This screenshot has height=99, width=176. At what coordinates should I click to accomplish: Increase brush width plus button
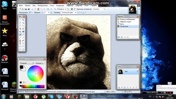(x=51, y=13)
